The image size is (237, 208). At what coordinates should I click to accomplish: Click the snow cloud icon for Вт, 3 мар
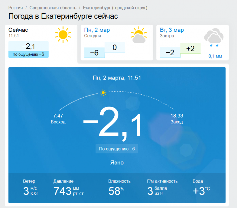click(214, 35)
